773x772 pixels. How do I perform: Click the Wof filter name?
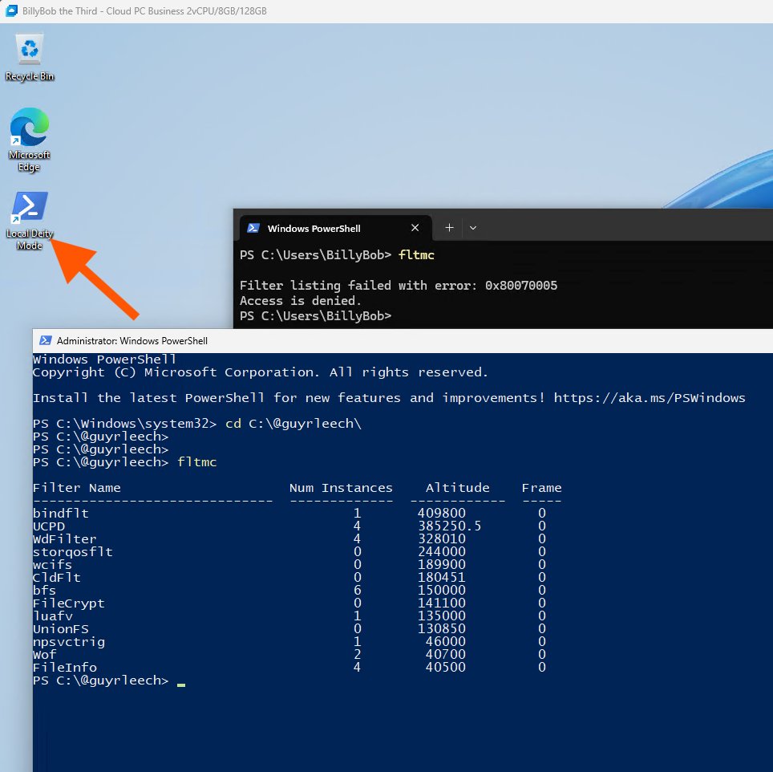(44, 654)
